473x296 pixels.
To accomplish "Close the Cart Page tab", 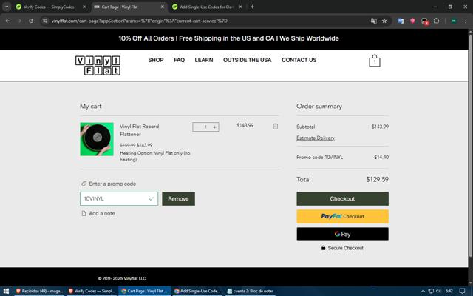I will (x=163, y=7).
